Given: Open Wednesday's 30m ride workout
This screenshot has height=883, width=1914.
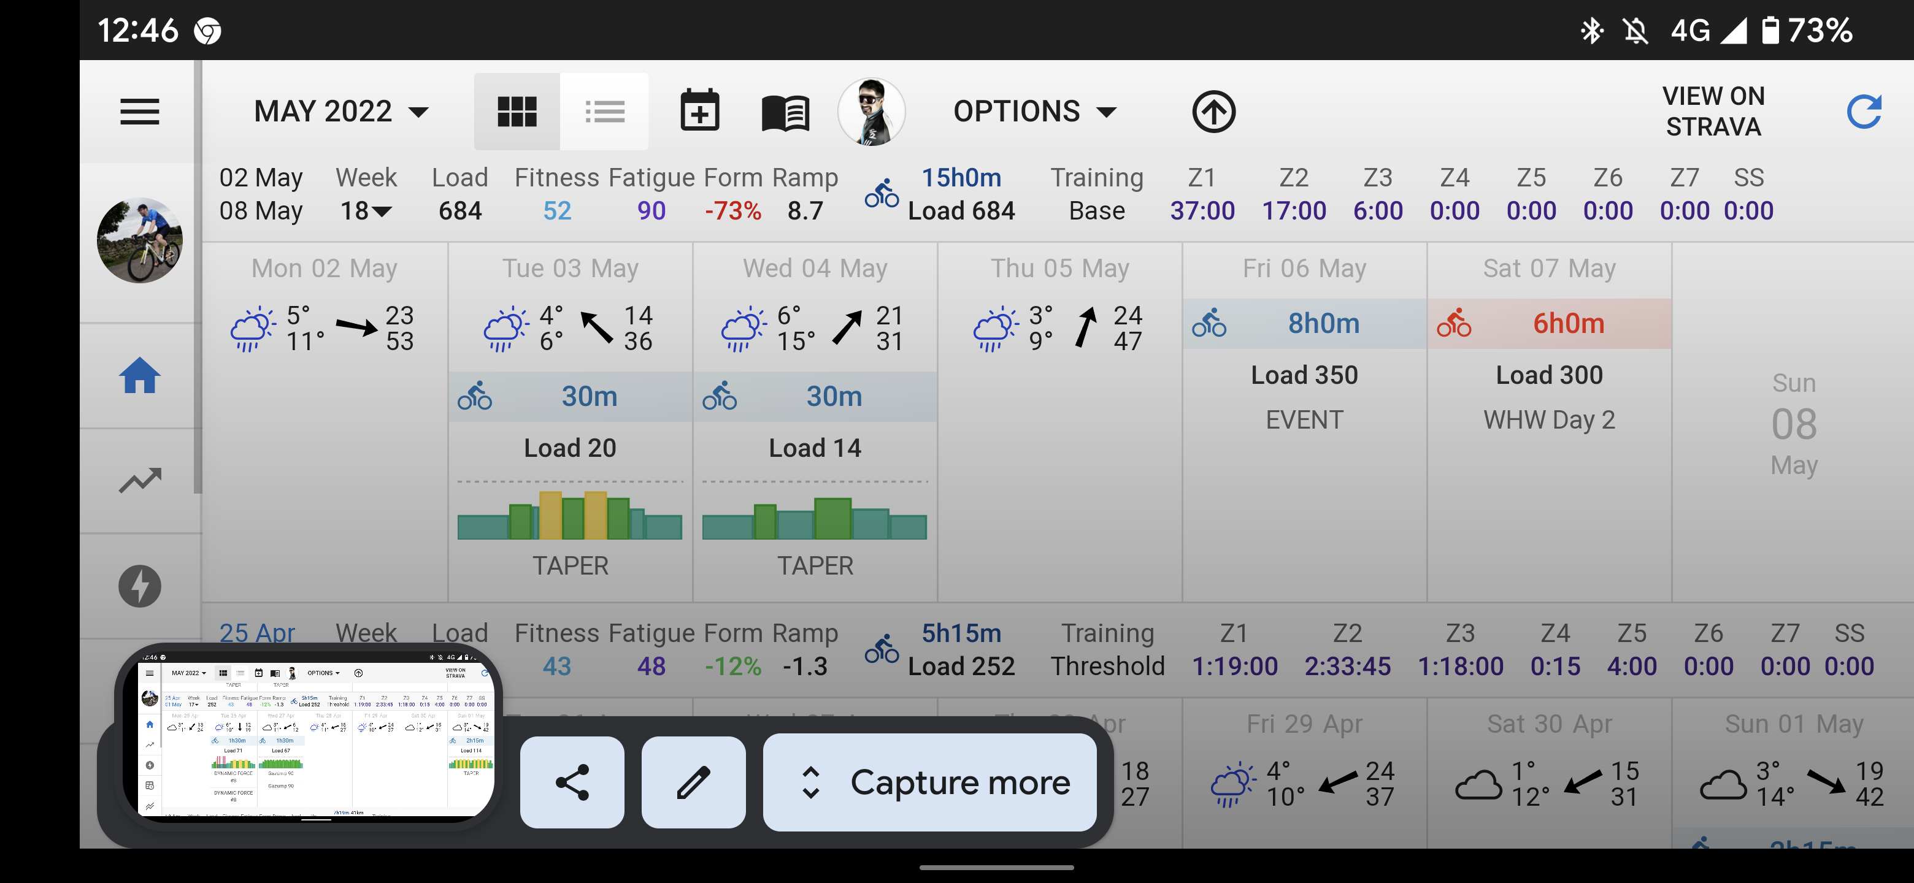Looking at the screenshot, I should pos(815,397).
